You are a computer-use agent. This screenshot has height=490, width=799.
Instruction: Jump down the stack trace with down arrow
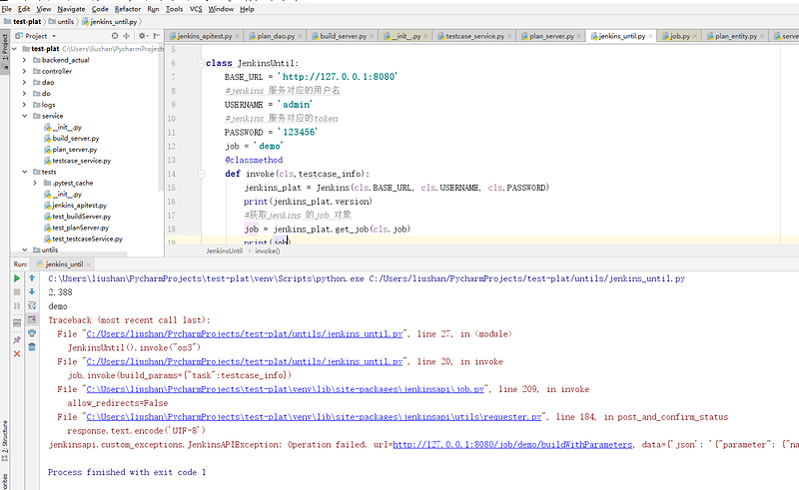(x=32, y=291)
